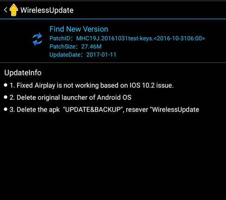Select the WirelessUpdate title text
Viewport: 226px width, 200px height.
point(47,10)
